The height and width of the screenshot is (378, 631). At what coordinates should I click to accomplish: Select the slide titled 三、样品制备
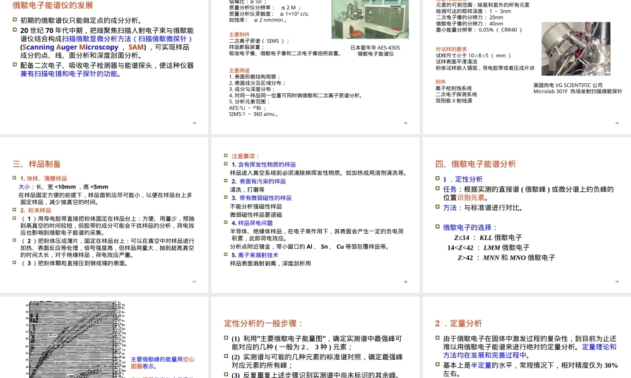pyautogui.click(x=104, y=215)
